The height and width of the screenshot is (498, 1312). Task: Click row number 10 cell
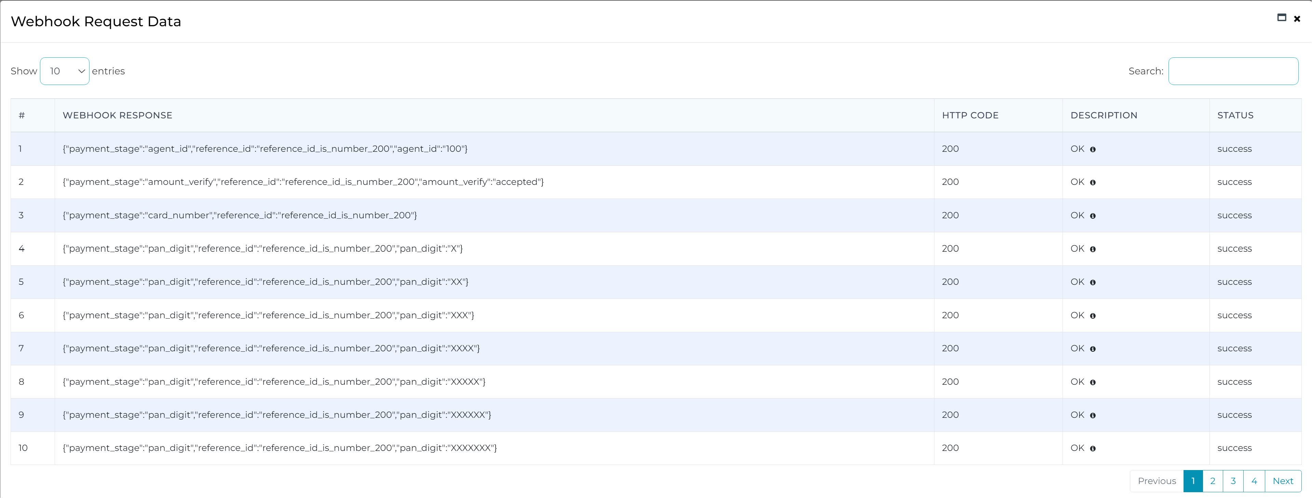click(x=32, y=448)
